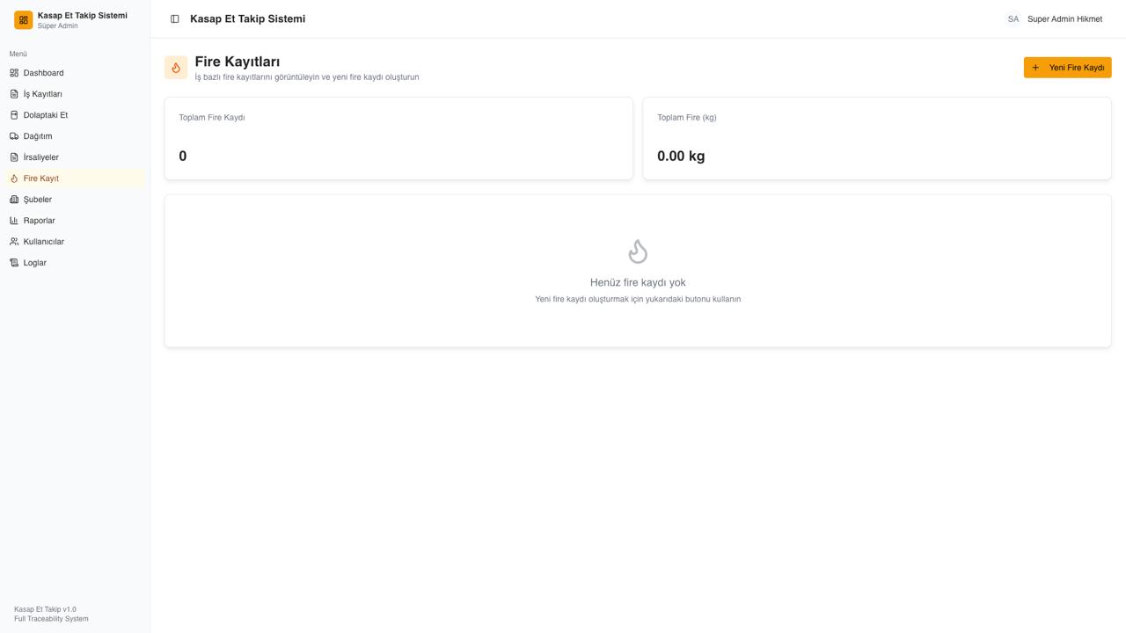Open the Raporlar menu entry
Screen dimensions: 1126x633
click(x=39, y=221)
